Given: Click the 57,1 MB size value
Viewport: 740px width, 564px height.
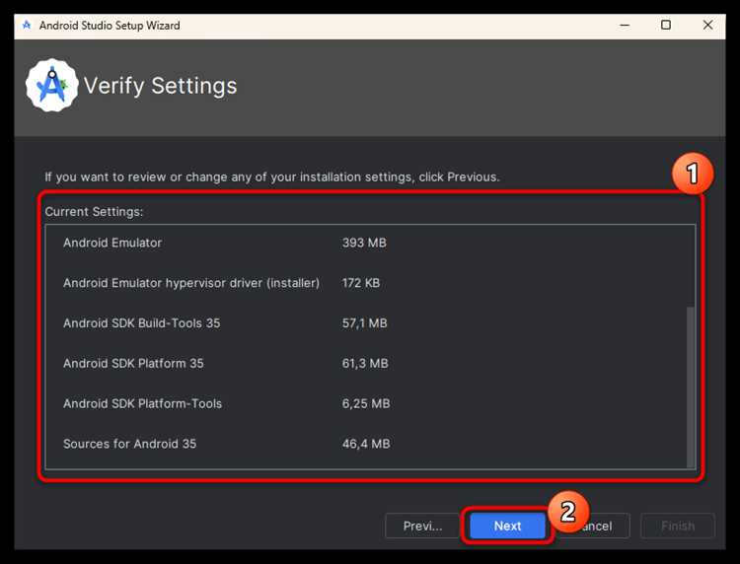Looking at the screenshot, I should click(364, 323).
